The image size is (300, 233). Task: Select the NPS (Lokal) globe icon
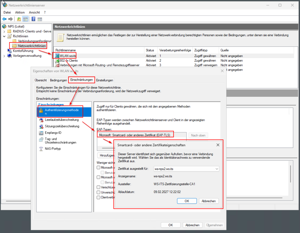[x=4, y=26]
